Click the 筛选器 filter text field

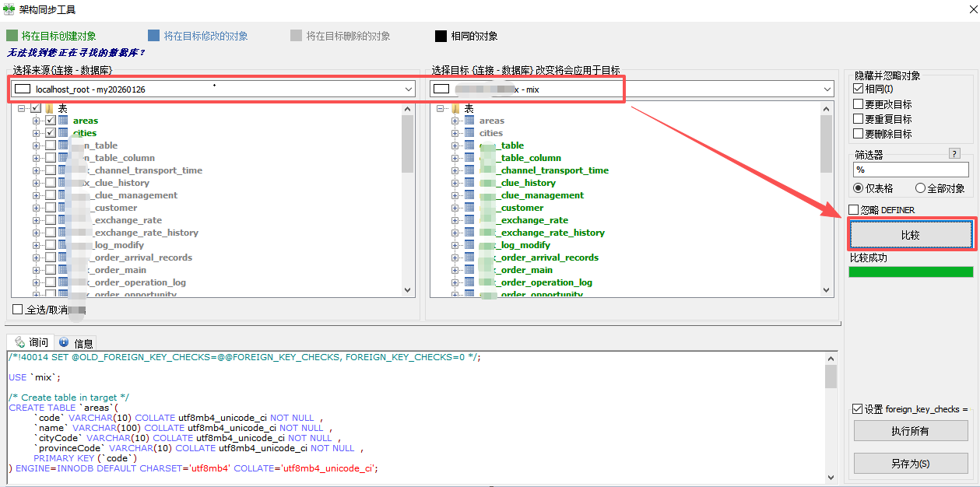coord(911,170)
